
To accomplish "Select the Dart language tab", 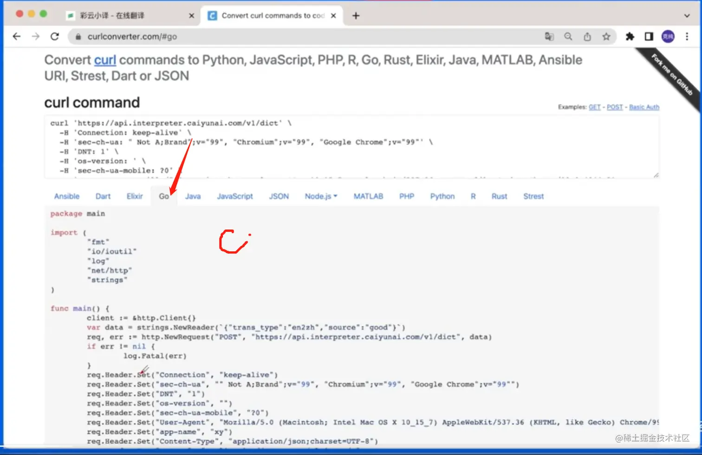I will tap(103, 196).
